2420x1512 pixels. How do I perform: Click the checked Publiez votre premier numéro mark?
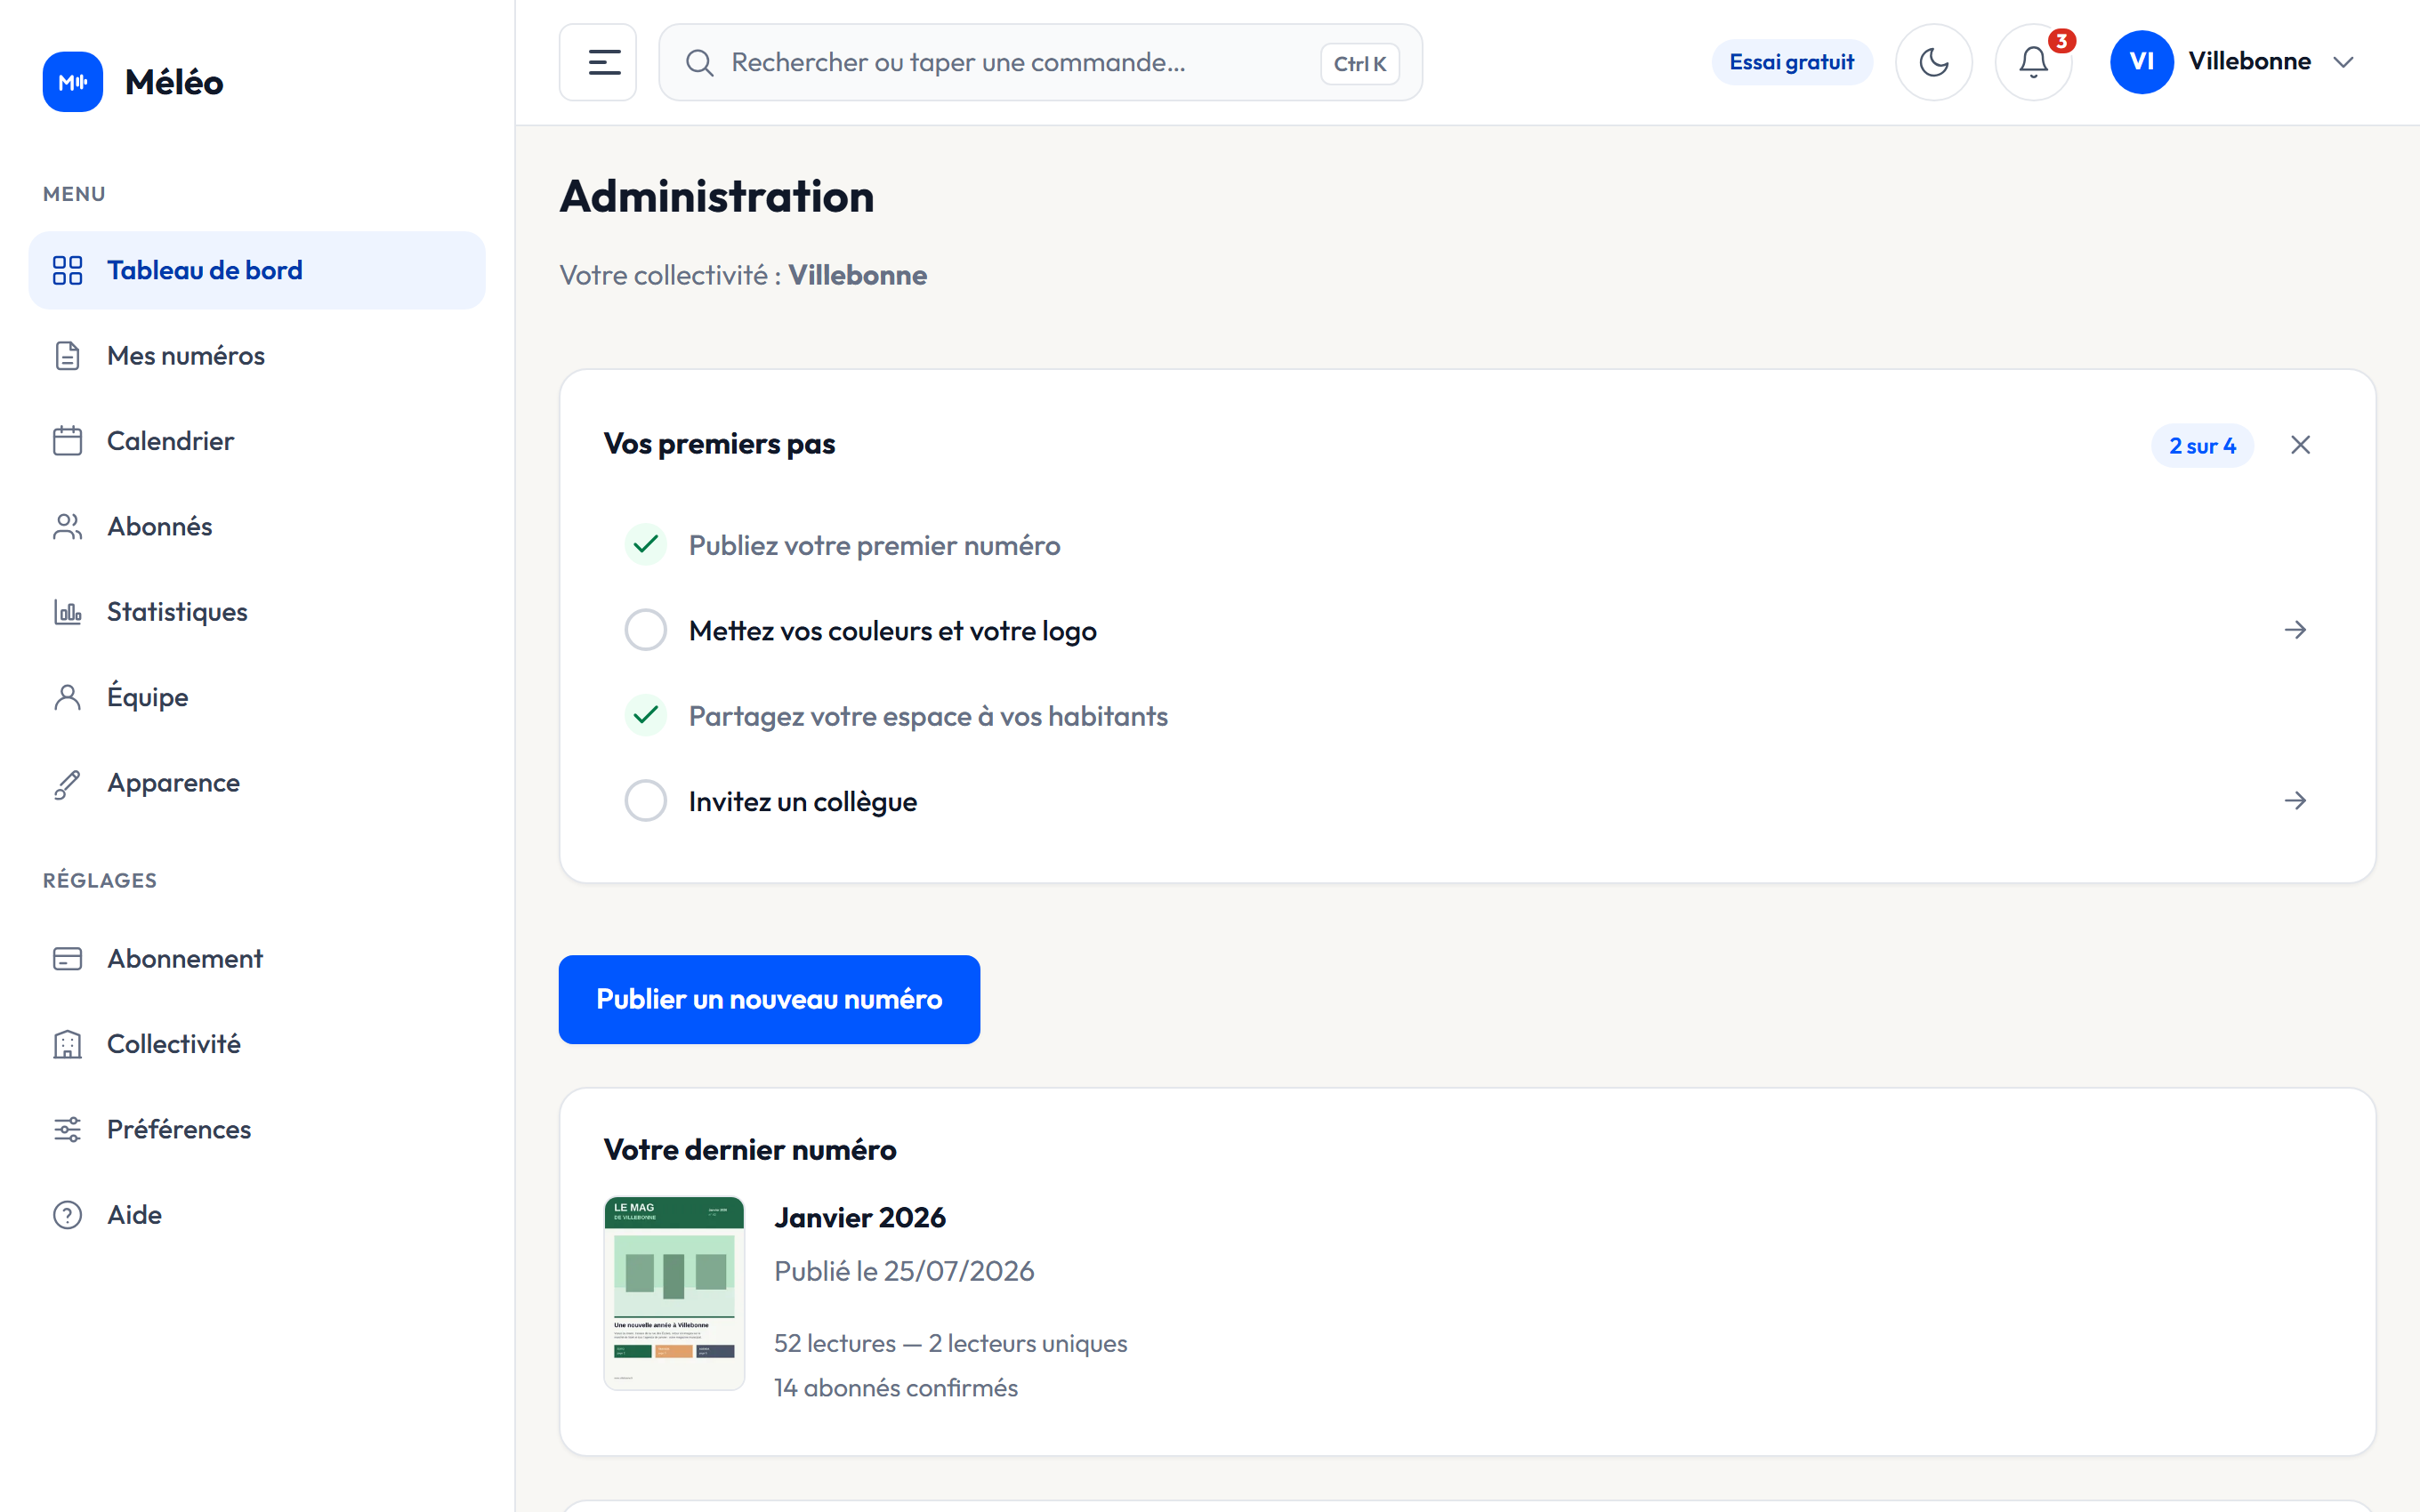point(646,545)
